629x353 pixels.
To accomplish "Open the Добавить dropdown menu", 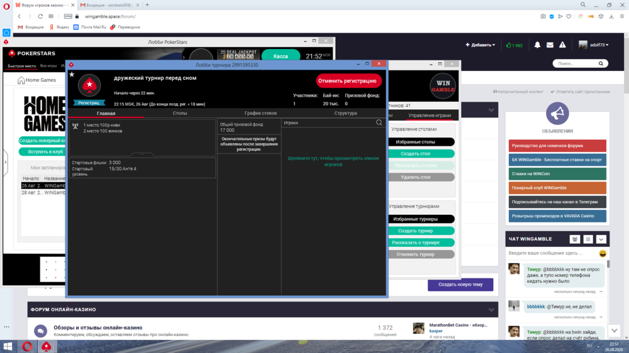I will 480,45.
